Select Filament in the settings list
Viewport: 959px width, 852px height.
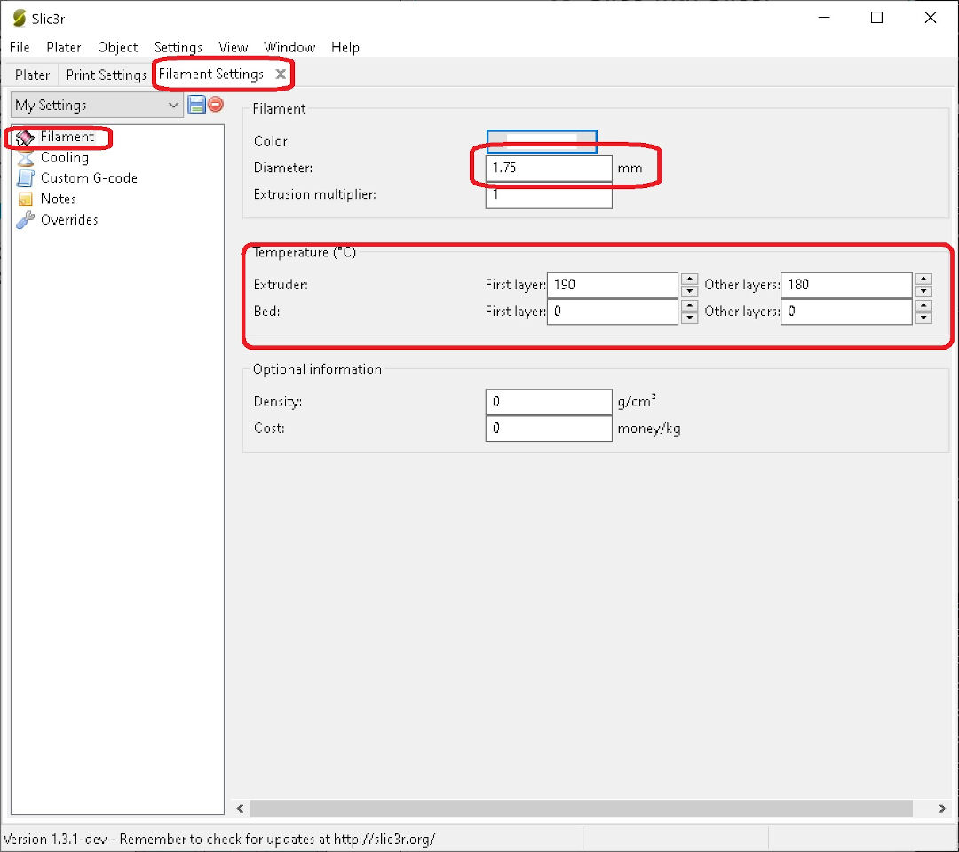(67, 137)
